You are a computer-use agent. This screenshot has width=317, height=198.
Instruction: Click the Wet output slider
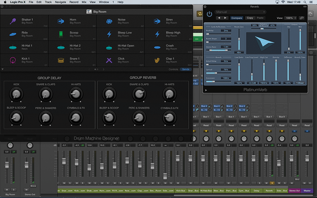(x=300, y=39)
